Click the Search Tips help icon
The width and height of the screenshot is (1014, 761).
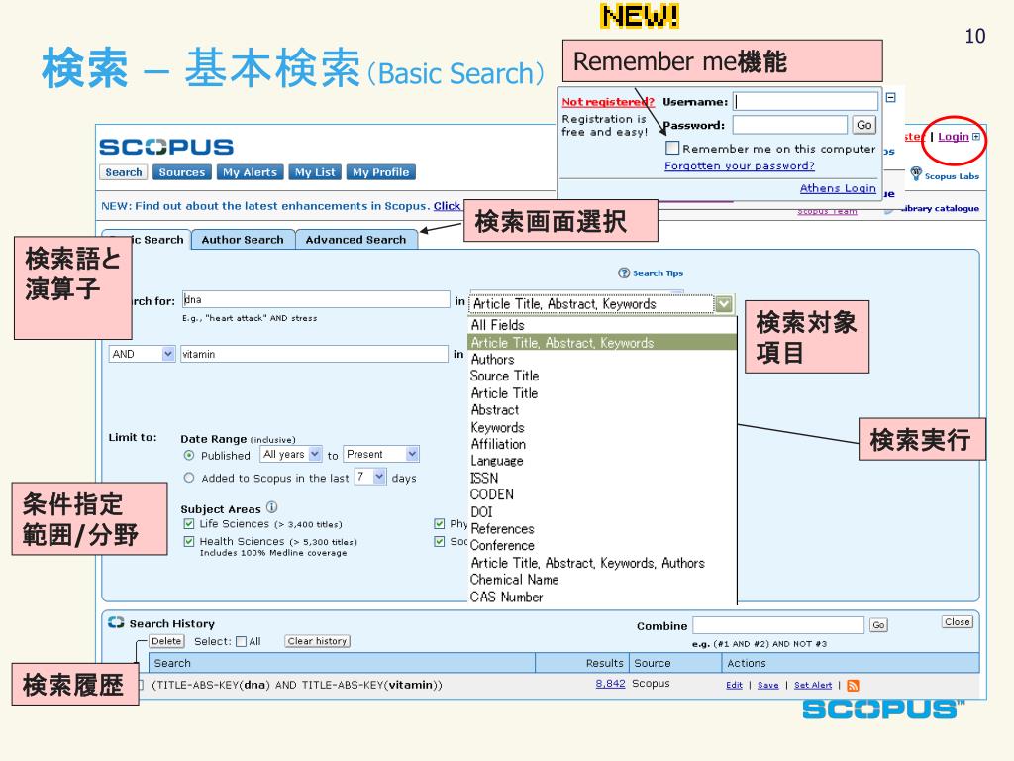pos(624,273)
